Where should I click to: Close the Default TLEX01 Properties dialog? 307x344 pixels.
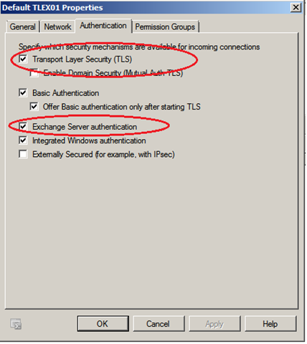pyautogui.click(x=296, y=8)
